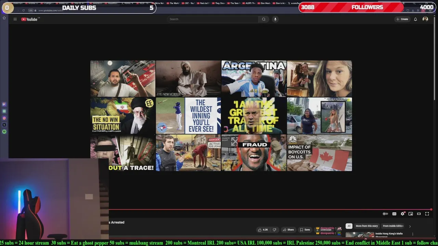This screenshot has height=246, width=438.
Task: Open player settings gear
Action: coord(403,214)
